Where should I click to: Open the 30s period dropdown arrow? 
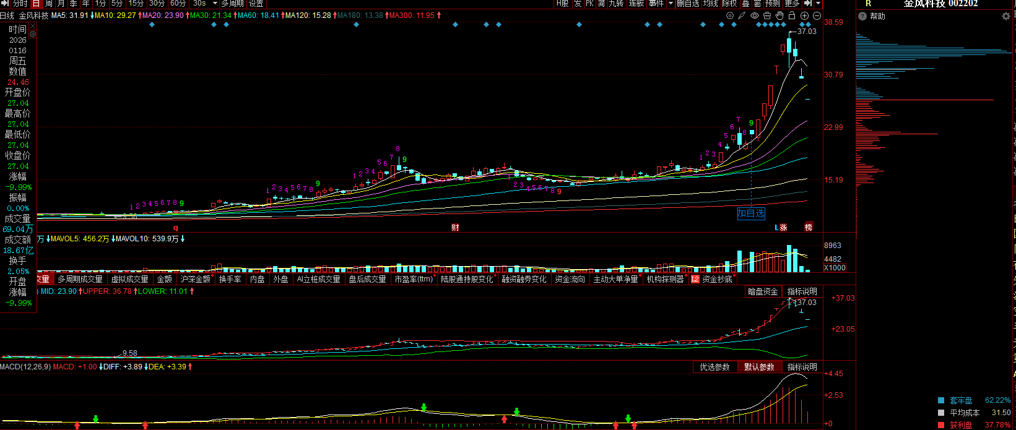(x=215, y=4)
